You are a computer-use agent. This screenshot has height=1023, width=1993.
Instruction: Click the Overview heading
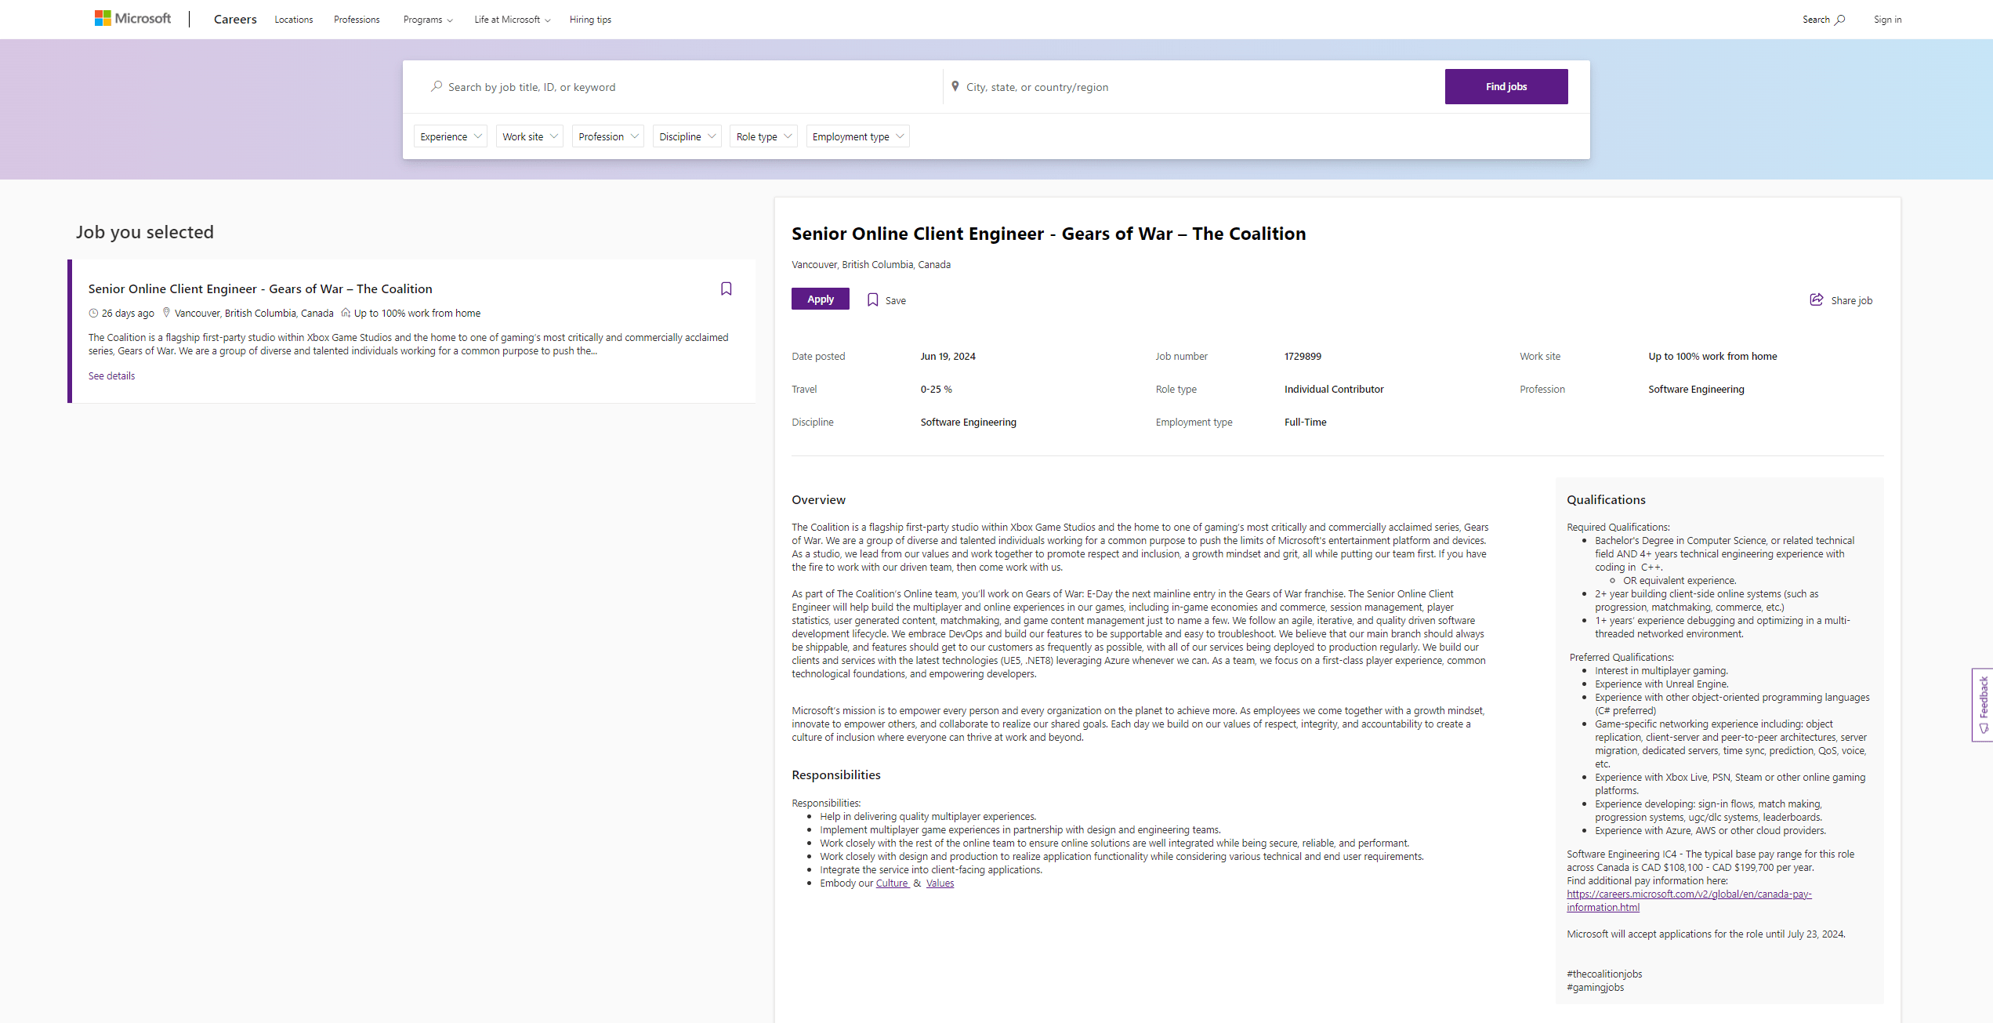point(818,500)
